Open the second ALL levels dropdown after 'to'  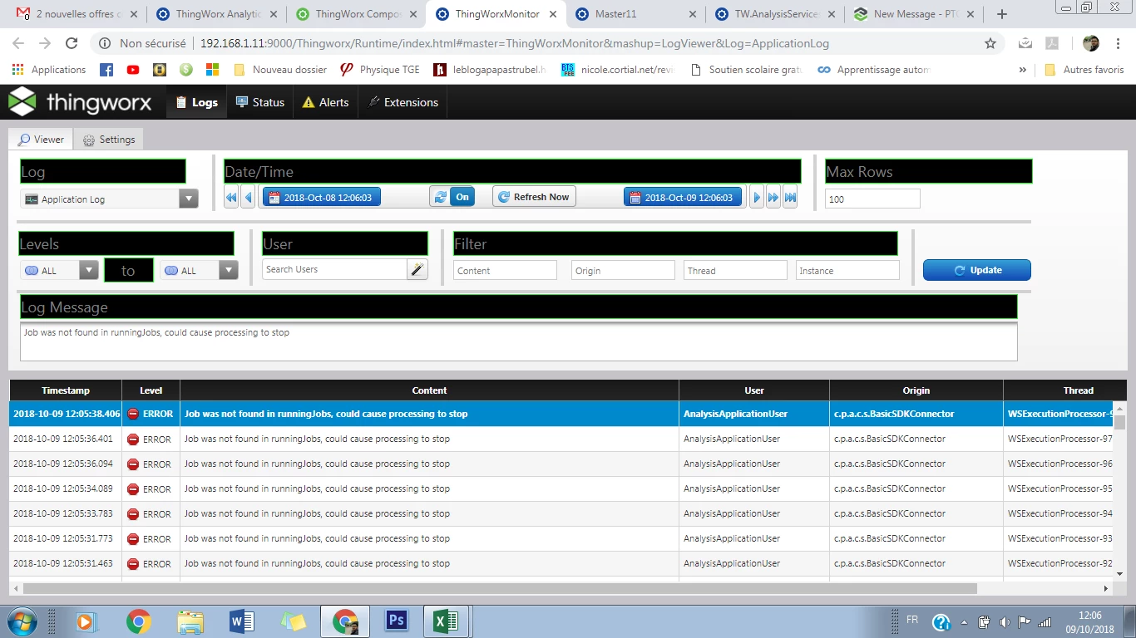coord(199,270)
